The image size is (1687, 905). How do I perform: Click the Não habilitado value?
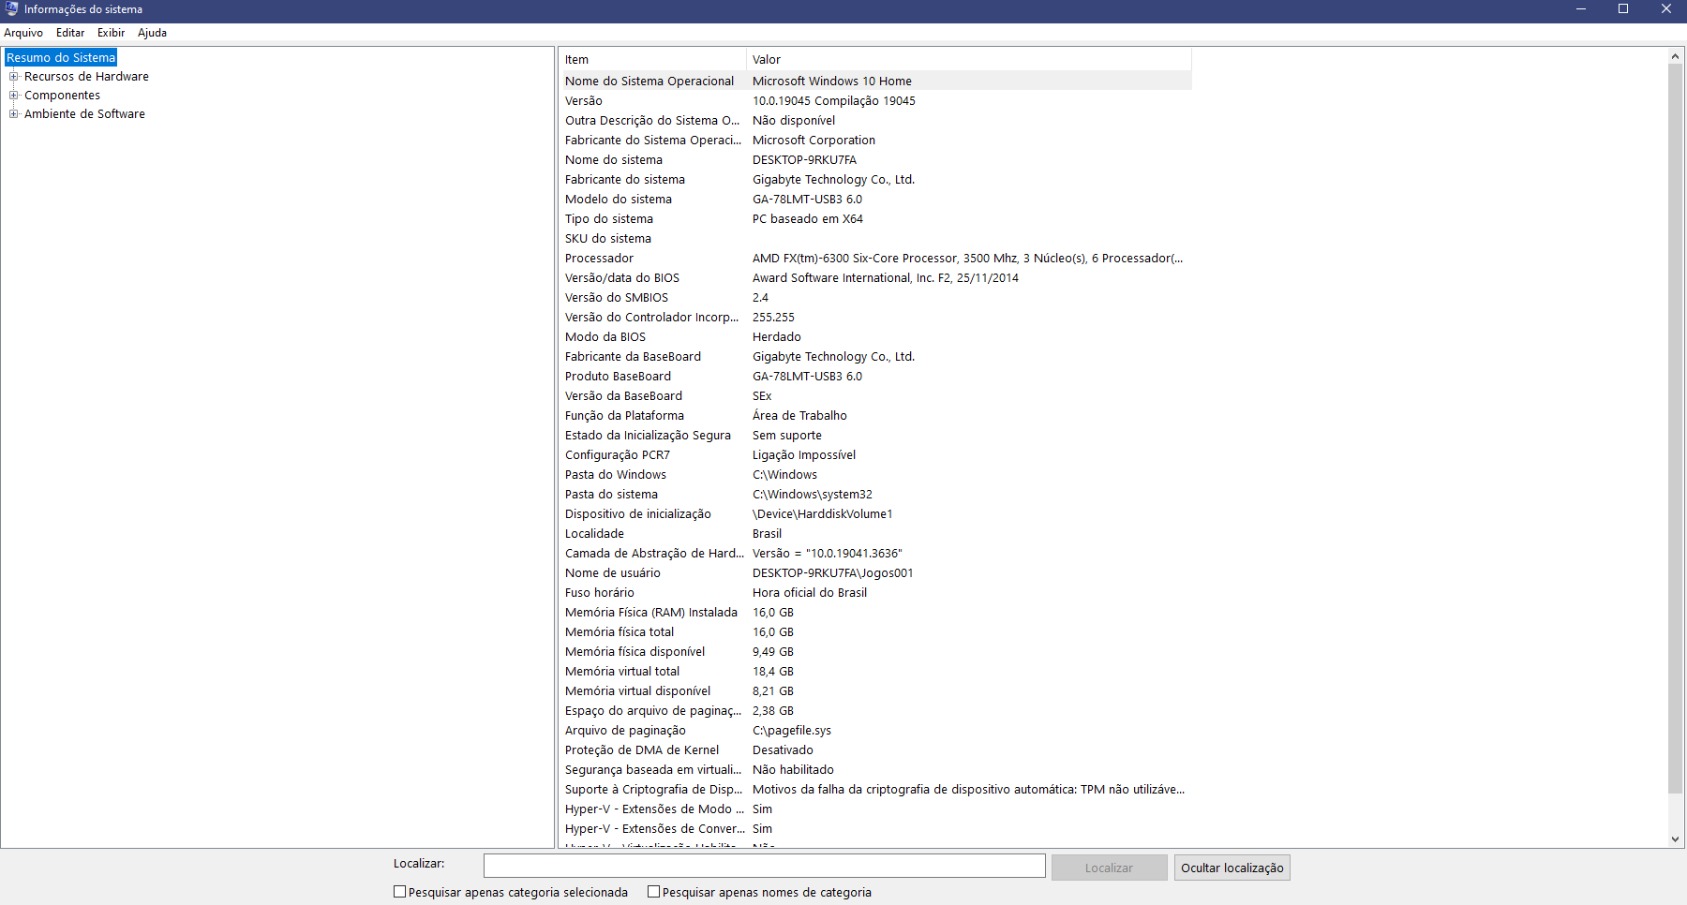793,770
